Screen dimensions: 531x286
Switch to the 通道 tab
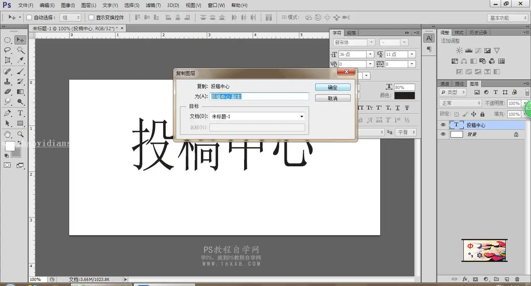pyautogui.click(x=445, y=84)
